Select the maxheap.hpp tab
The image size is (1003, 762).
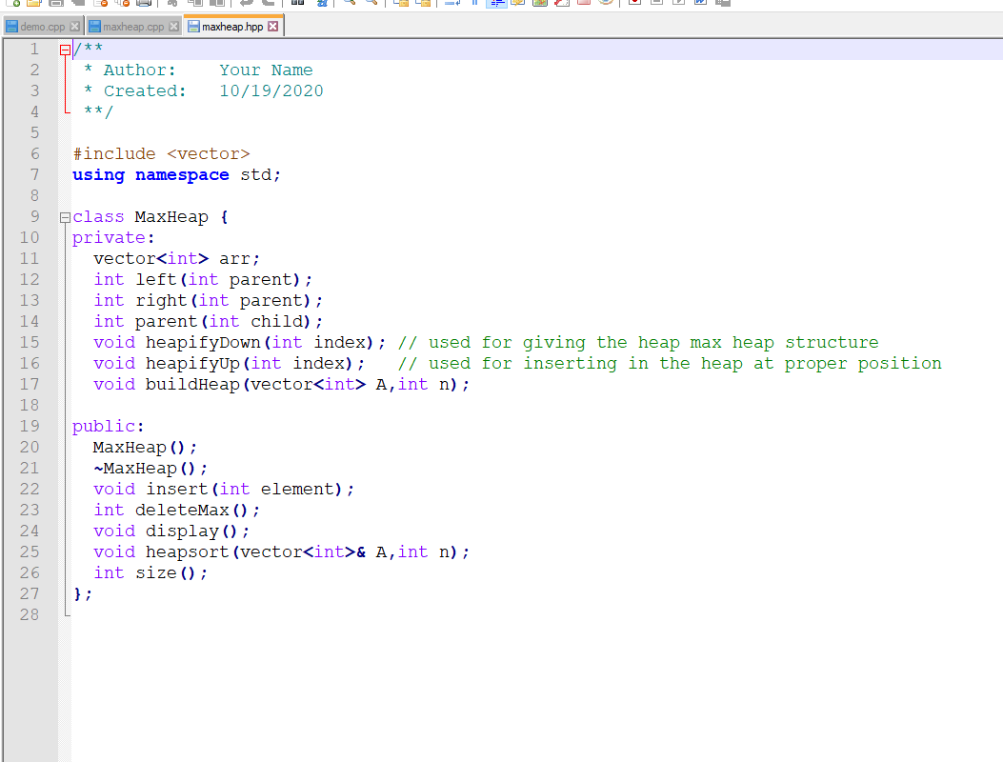pyautogui.click(x=231, y=27)
